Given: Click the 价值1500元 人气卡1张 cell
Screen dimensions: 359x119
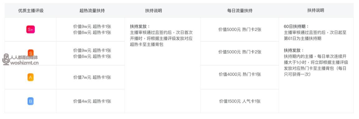Looking at the screenshot, I should [x=240, y=101].
